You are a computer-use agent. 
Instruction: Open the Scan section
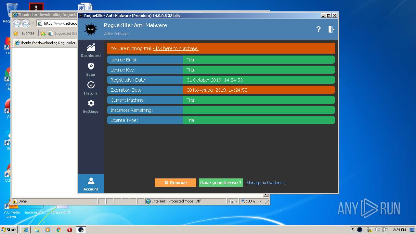click(91, 69)
